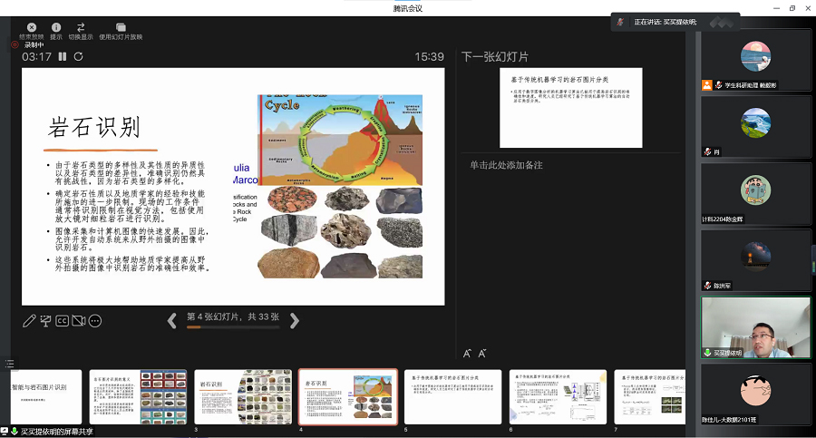Open more slideshow options ellipsis menu

pos(95,320)
